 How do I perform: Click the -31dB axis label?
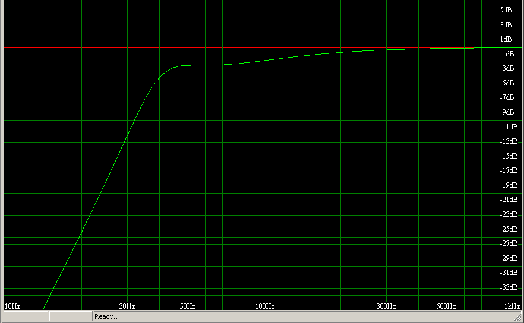pos(509,272)
